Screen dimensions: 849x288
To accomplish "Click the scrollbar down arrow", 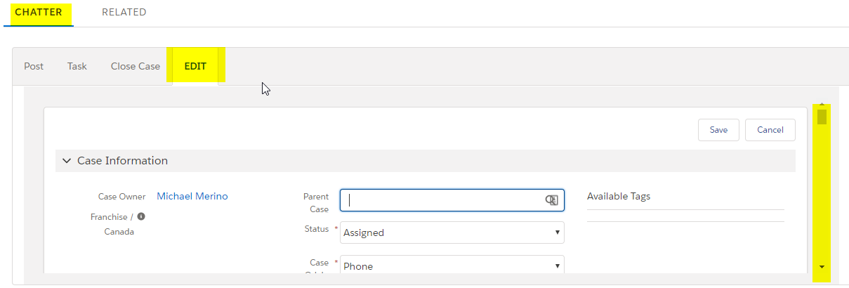I will (x=822, y=268).
